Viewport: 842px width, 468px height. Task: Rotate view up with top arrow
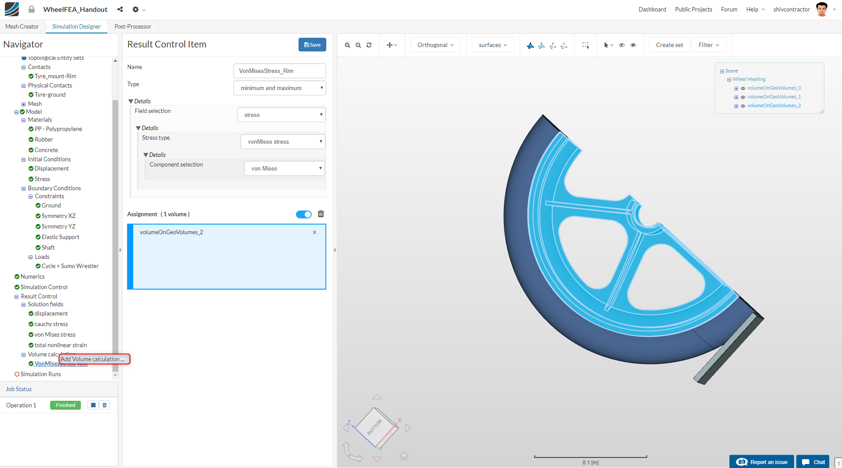377,397
